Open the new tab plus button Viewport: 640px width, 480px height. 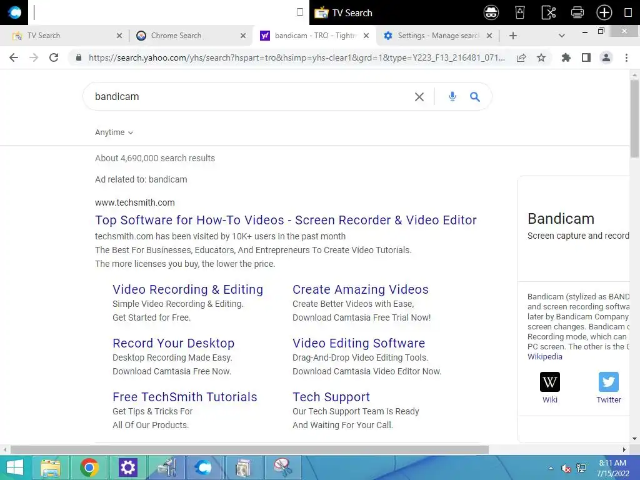(513, 36)
